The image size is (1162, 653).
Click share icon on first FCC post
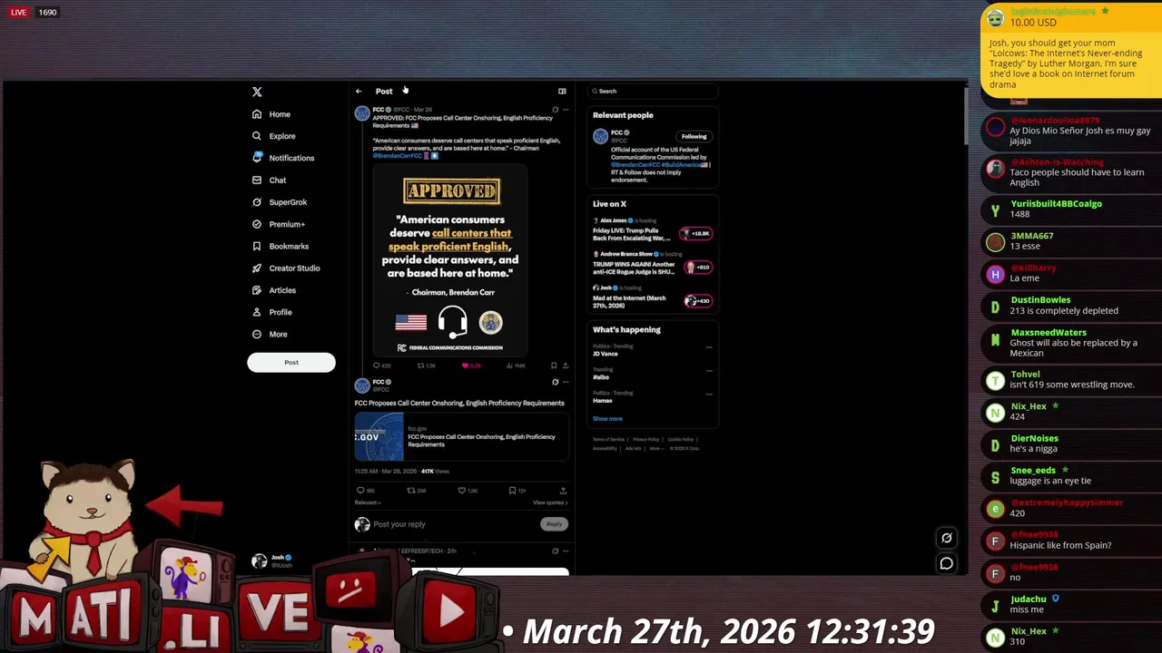point(566,365)
